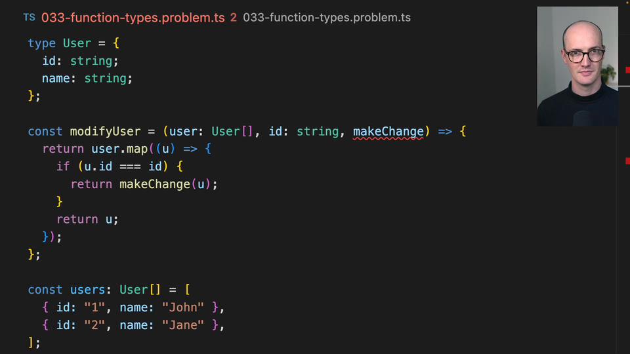The height and width of the screenshot is (354, 630).
Task: Click the map method call on user
Action: pos(137,149)
